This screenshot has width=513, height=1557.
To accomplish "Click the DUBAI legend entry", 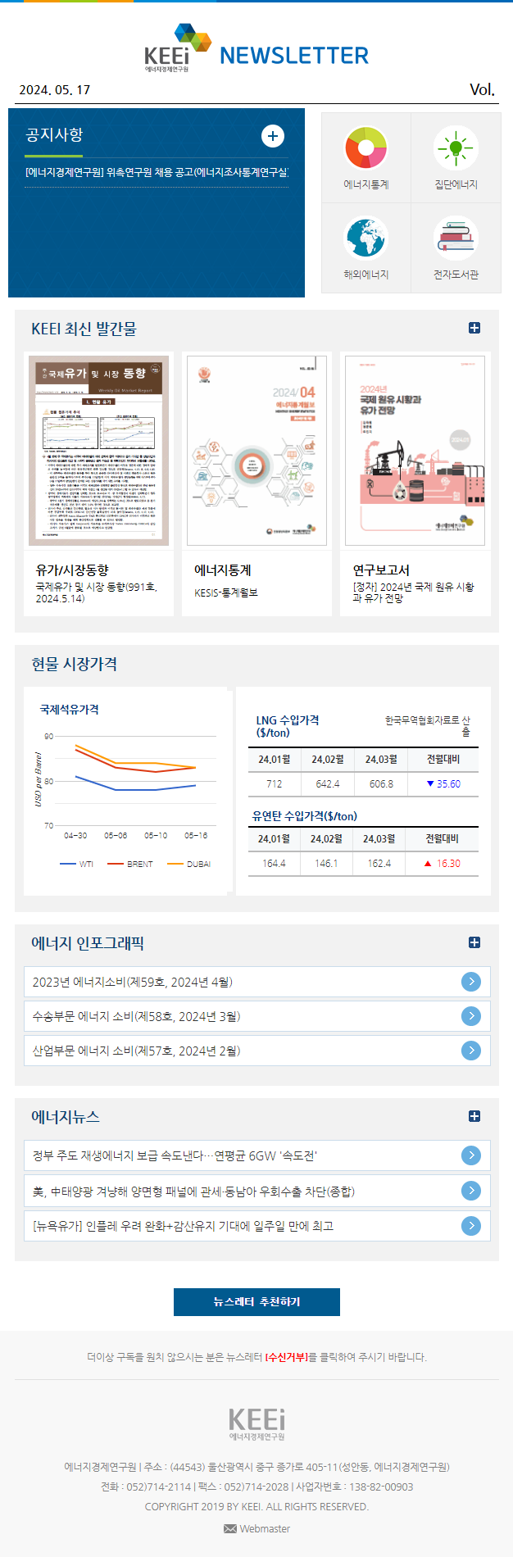I will 188,864.
